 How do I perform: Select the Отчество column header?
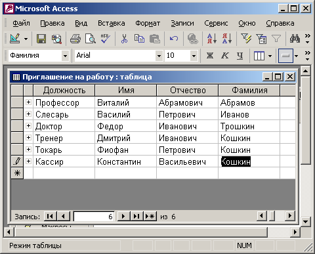[x=188, y=91]
